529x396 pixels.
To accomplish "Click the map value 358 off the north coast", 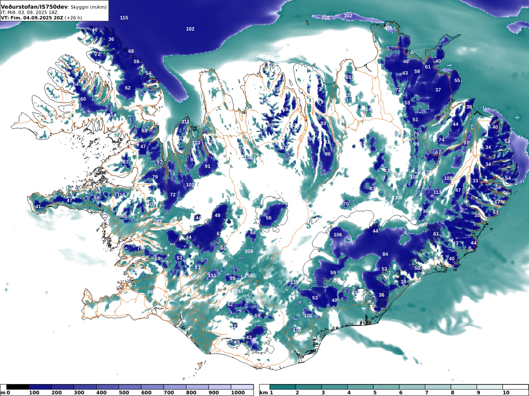I will (x=326, y=18).
